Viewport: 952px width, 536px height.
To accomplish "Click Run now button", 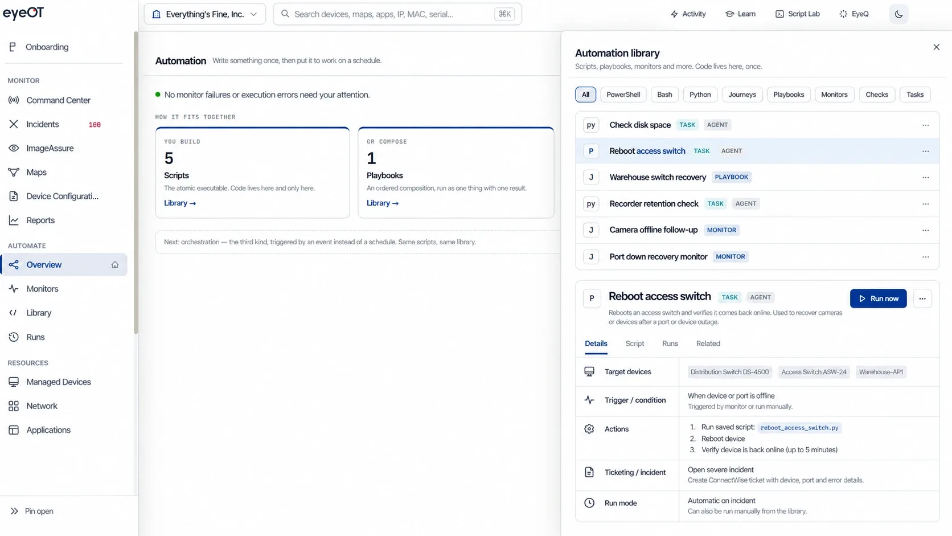I will [878, 298].
